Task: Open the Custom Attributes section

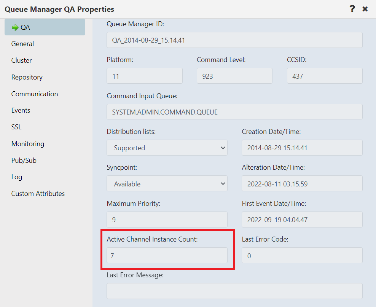Action: click(38, 193)
